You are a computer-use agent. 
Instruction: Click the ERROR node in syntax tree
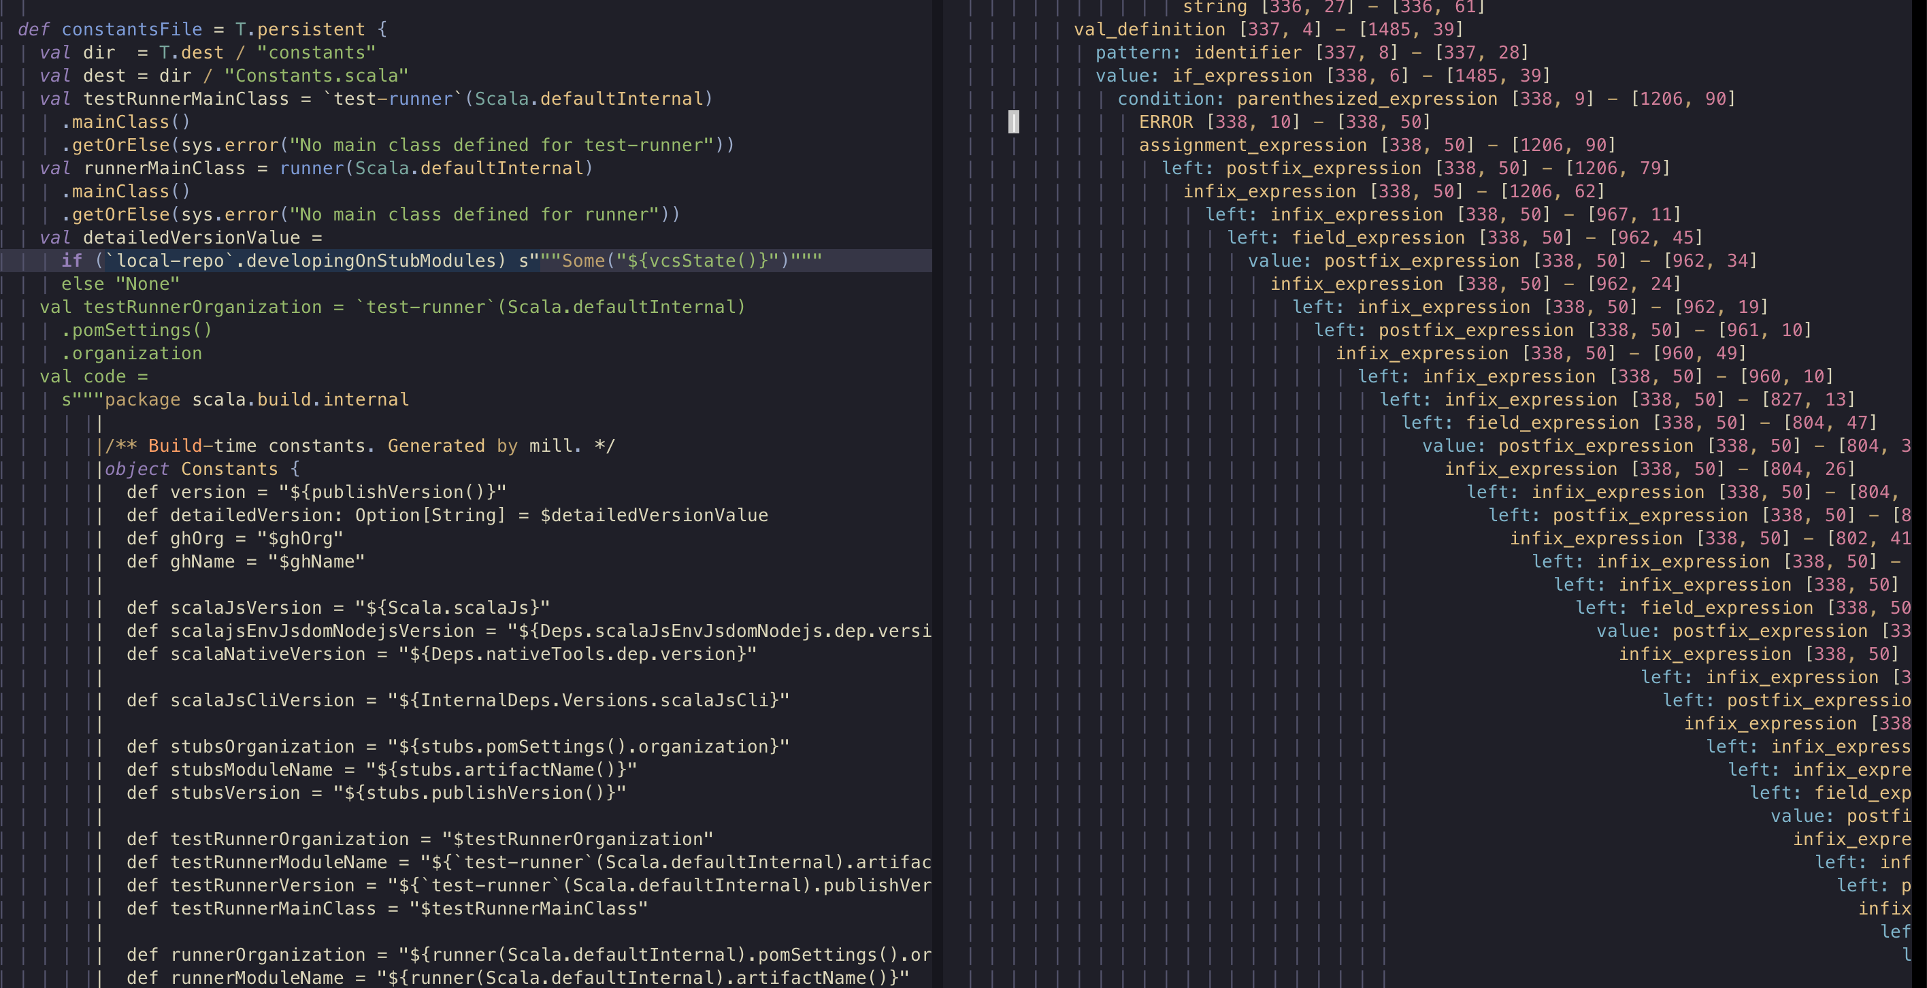click(1166, 122)
